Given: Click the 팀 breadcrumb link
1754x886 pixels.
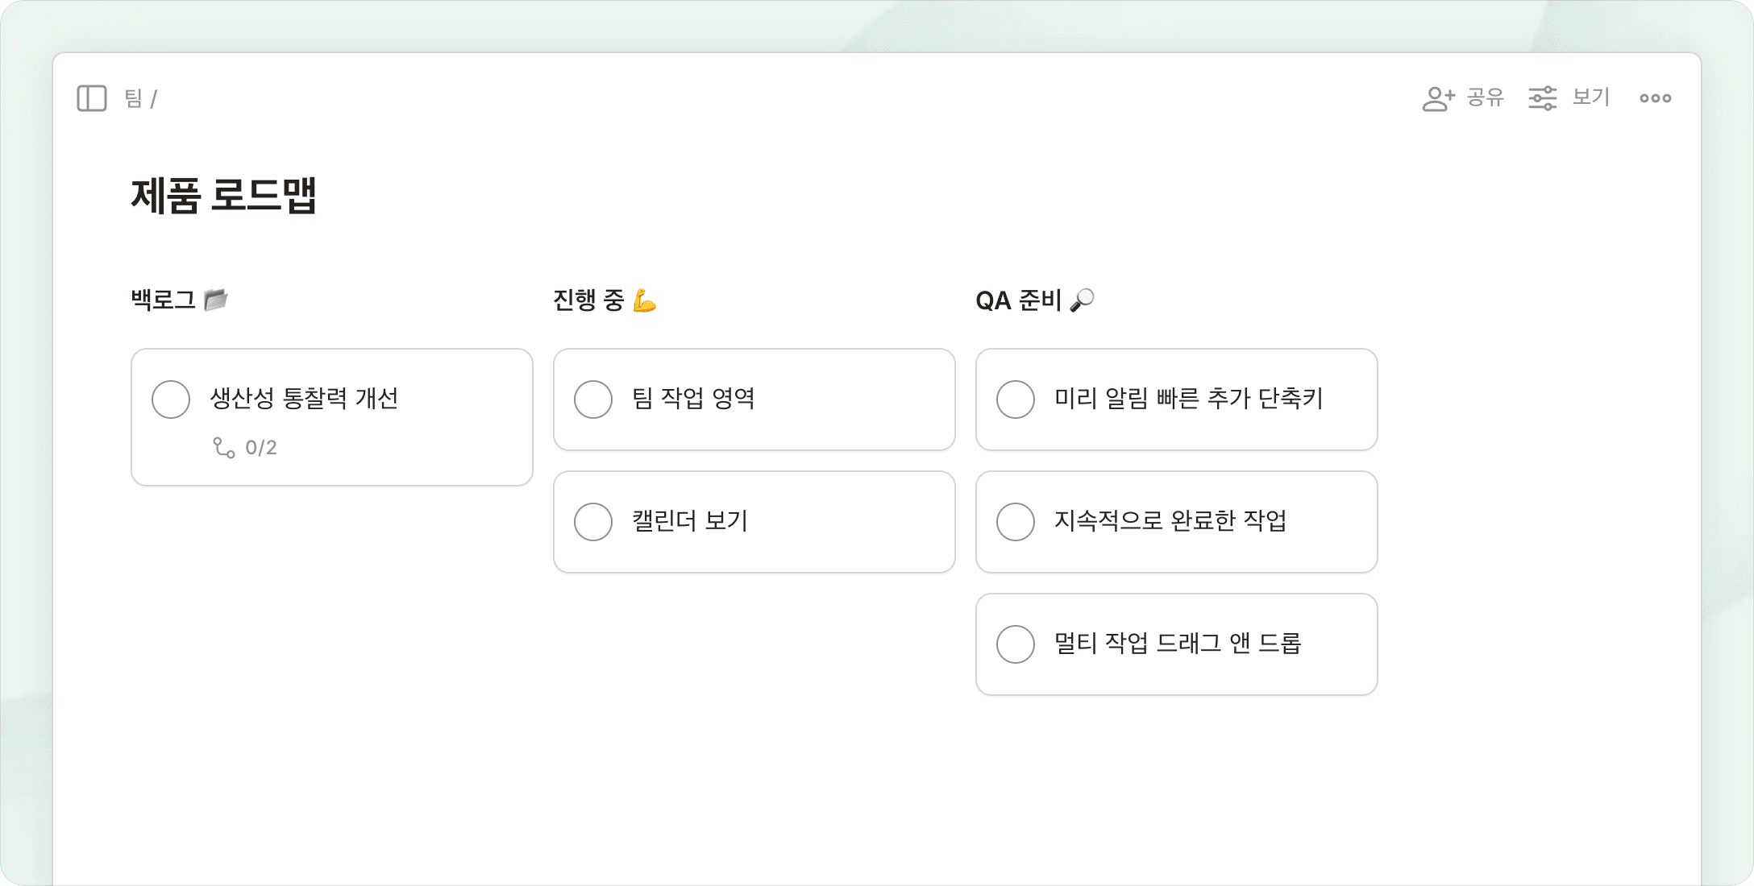Looking at the screenshot, I should [x=133, y=98].
